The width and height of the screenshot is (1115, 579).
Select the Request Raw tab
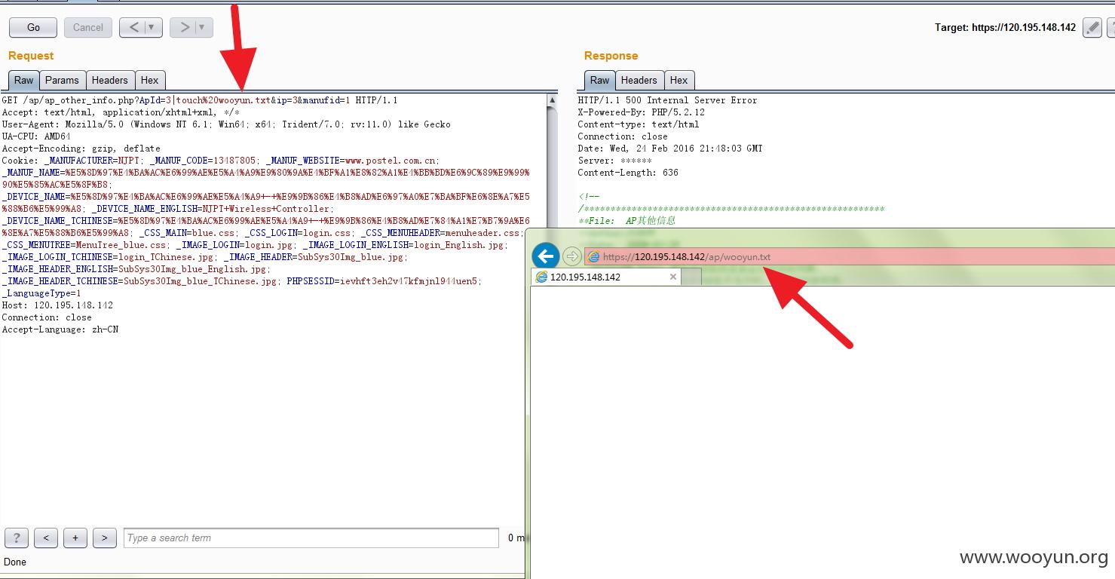24,80
